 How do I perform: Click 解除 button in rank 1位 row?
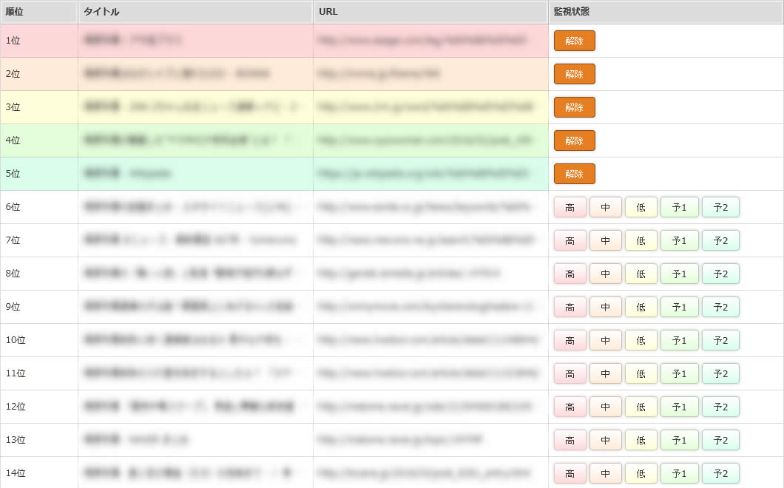tap(574, 41)
